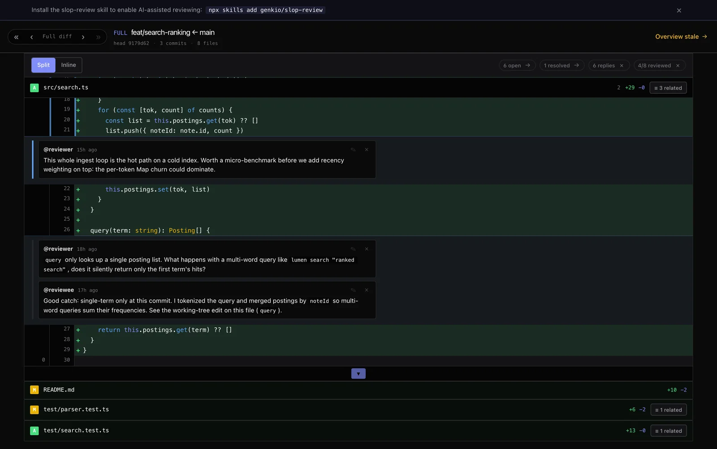717x449 pixels.
Task: Switch to Inline diff view
Action: coord(69,65)
